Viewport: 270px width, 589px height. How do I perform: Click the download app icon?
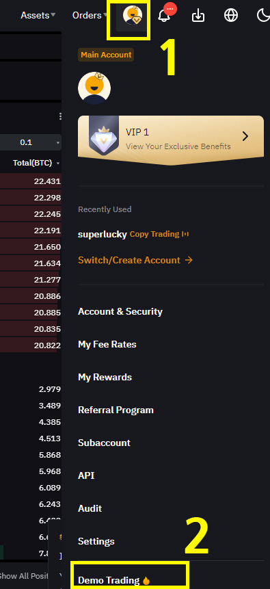(198, 16)
